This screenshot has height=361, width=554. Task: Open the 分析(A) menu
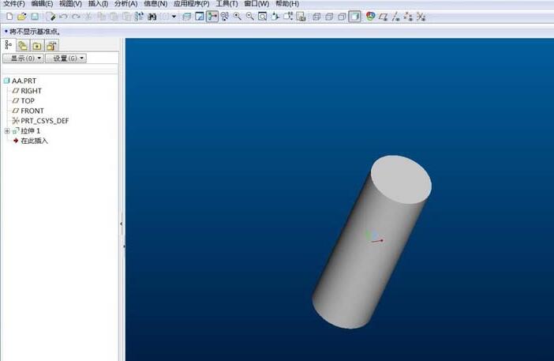[125, 4]
